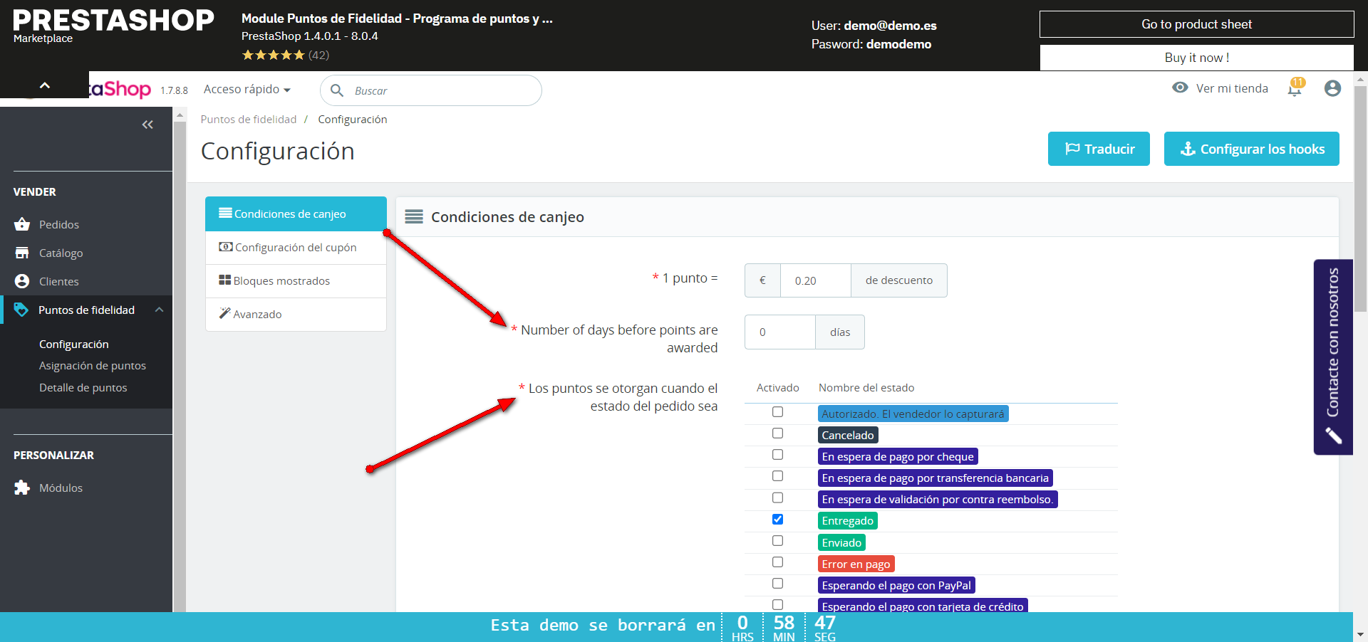Click the money icon in Configuración del cupón
Viewport: 1368px width, 642px height.
point(226,246)
